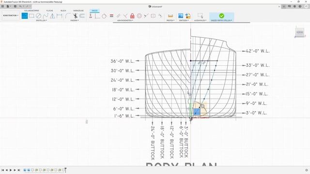Select the Line sketch tool
Image resolution: width=310 pixels, height=174 pixels.
coord(25,16)
